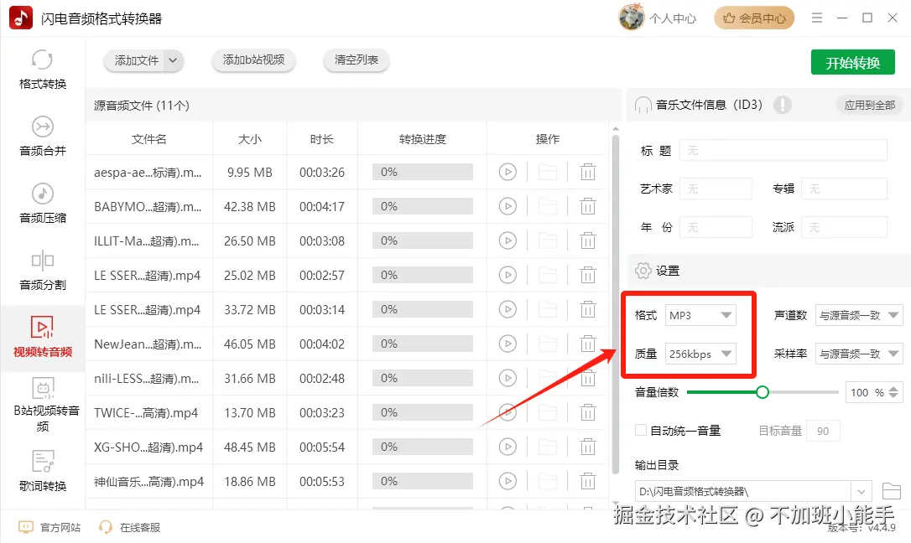Play the 33.72 MB LE SSER file
This screenshot has height=543, width=911.
coord(508,310)
